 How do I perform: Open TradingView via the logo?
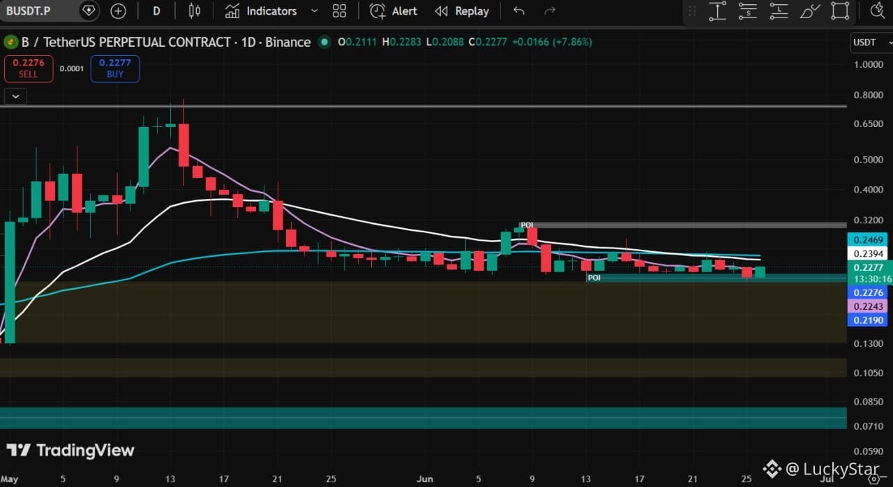(x=70, y=450)
